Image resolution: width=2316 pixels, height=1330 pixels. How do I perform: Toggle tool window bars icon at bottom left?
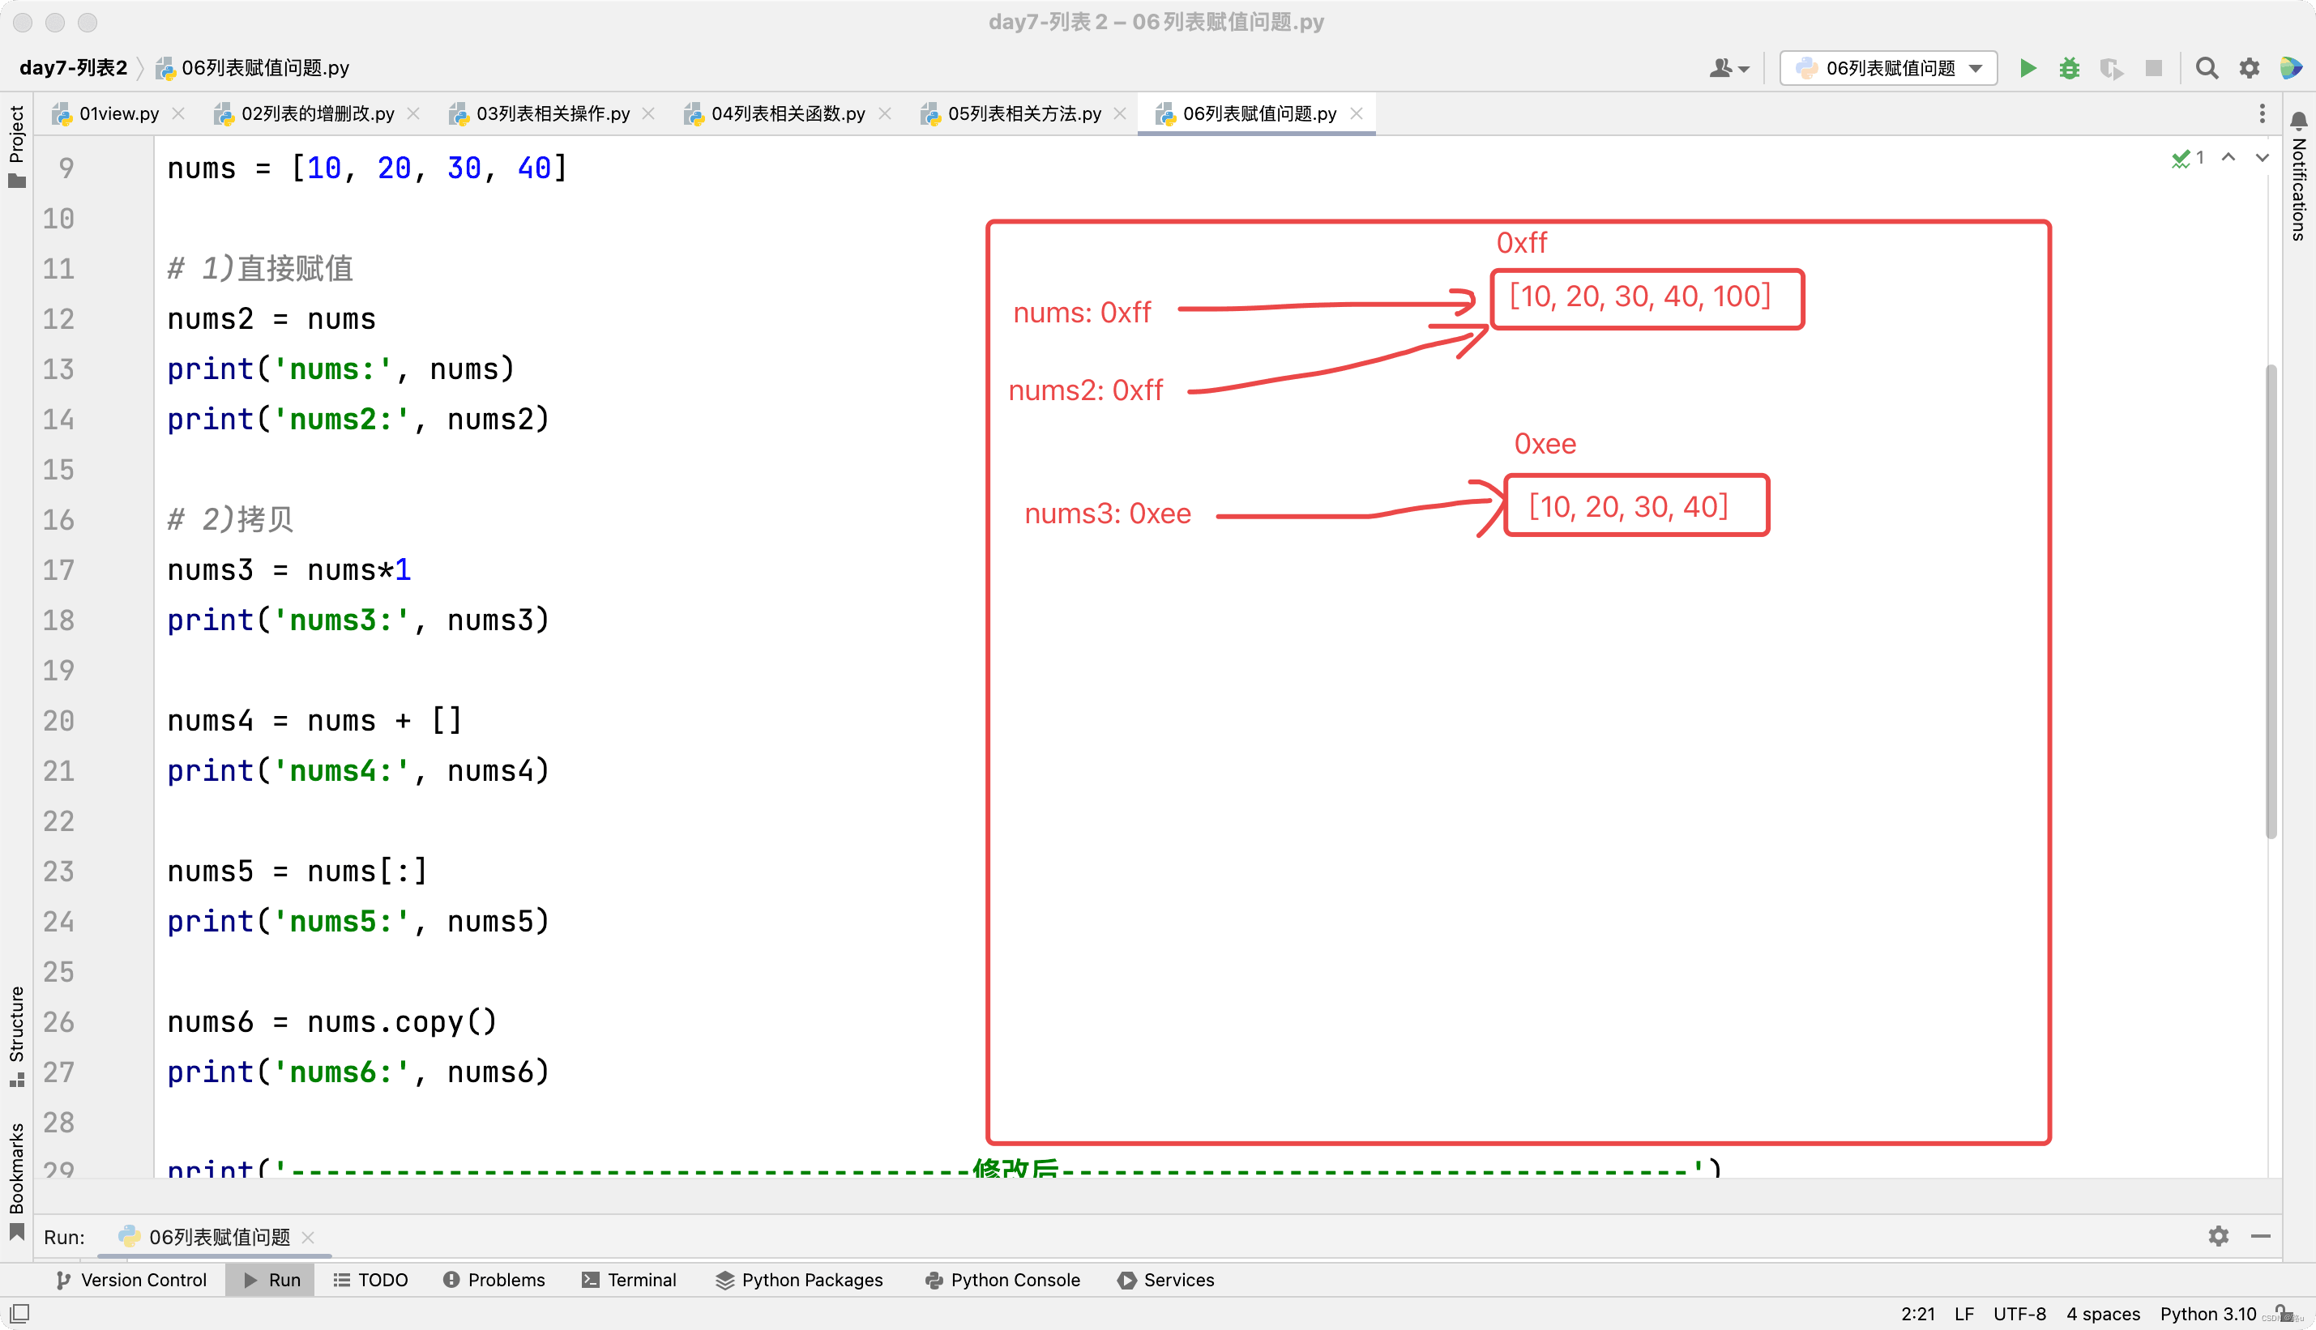pos(19,1313)
